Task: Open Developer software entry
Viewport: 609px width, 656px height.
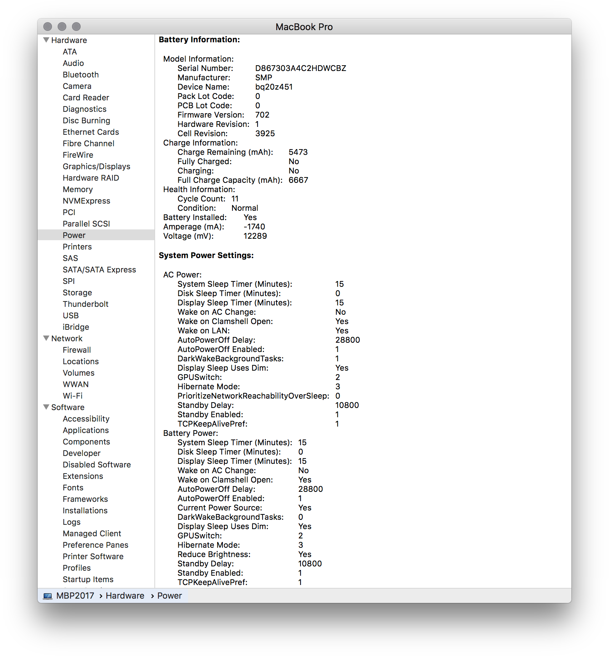Action: (82, 453)
